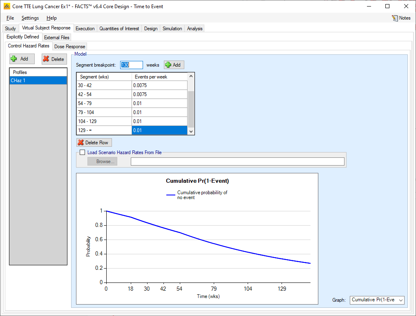Go to the Simulation tab
This screenshot has height=316, width=416.
(x=172, y=29)
